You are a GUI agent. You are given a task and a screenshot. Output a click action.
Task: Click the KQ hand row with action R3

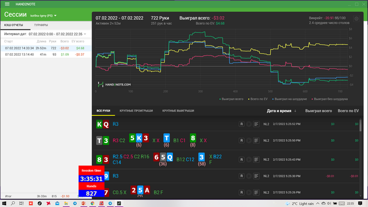pyautogui.click(x=226, y=124)
